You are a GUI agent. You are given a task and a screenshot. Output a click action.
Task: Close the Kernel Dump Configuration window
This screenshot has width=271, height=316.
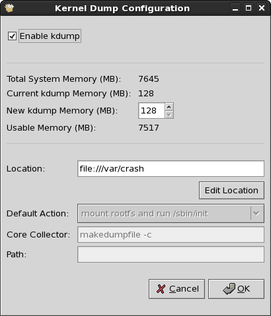point(262,9)
